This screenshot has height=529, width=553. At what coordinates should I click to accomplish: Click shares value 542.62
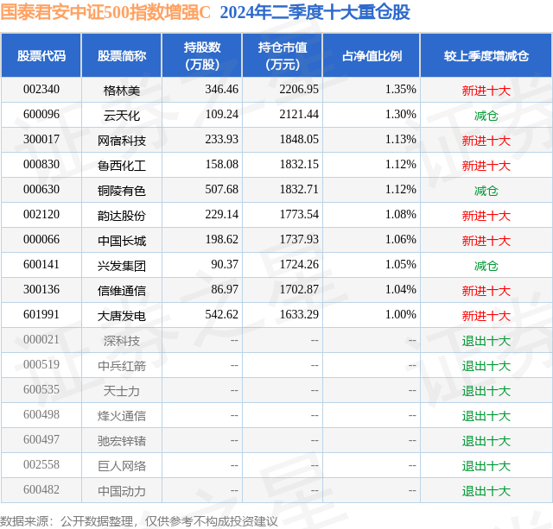[x=221, y=314]
